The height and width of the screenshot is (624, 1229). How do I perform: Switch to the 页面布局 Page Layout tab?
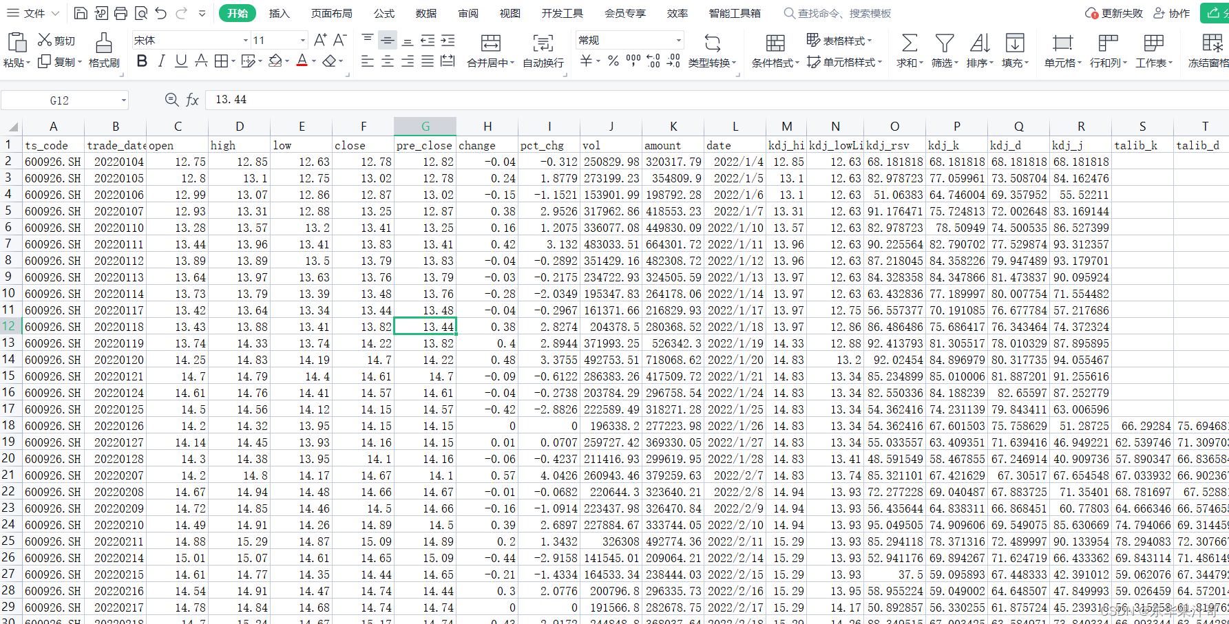click(x=331, y=13)
